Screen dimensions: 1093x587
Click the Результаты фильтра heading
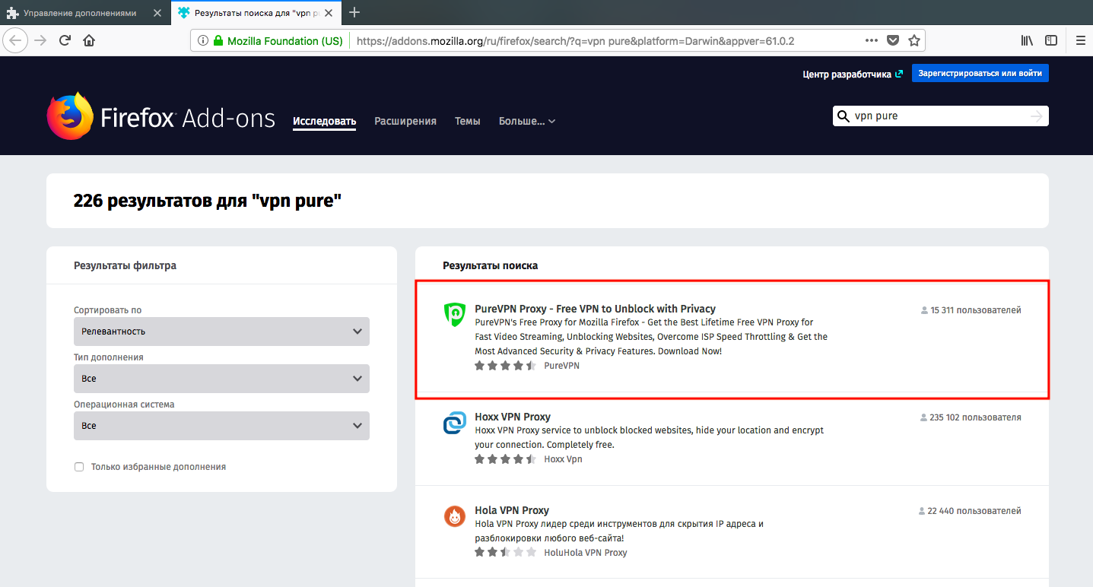point(125,265)
